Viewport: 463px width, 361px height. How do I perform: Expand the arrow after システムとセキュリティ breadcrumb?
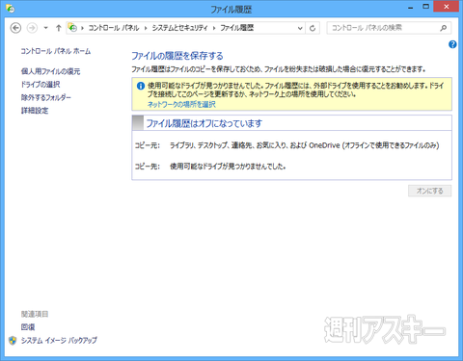(x=214, y=28)
